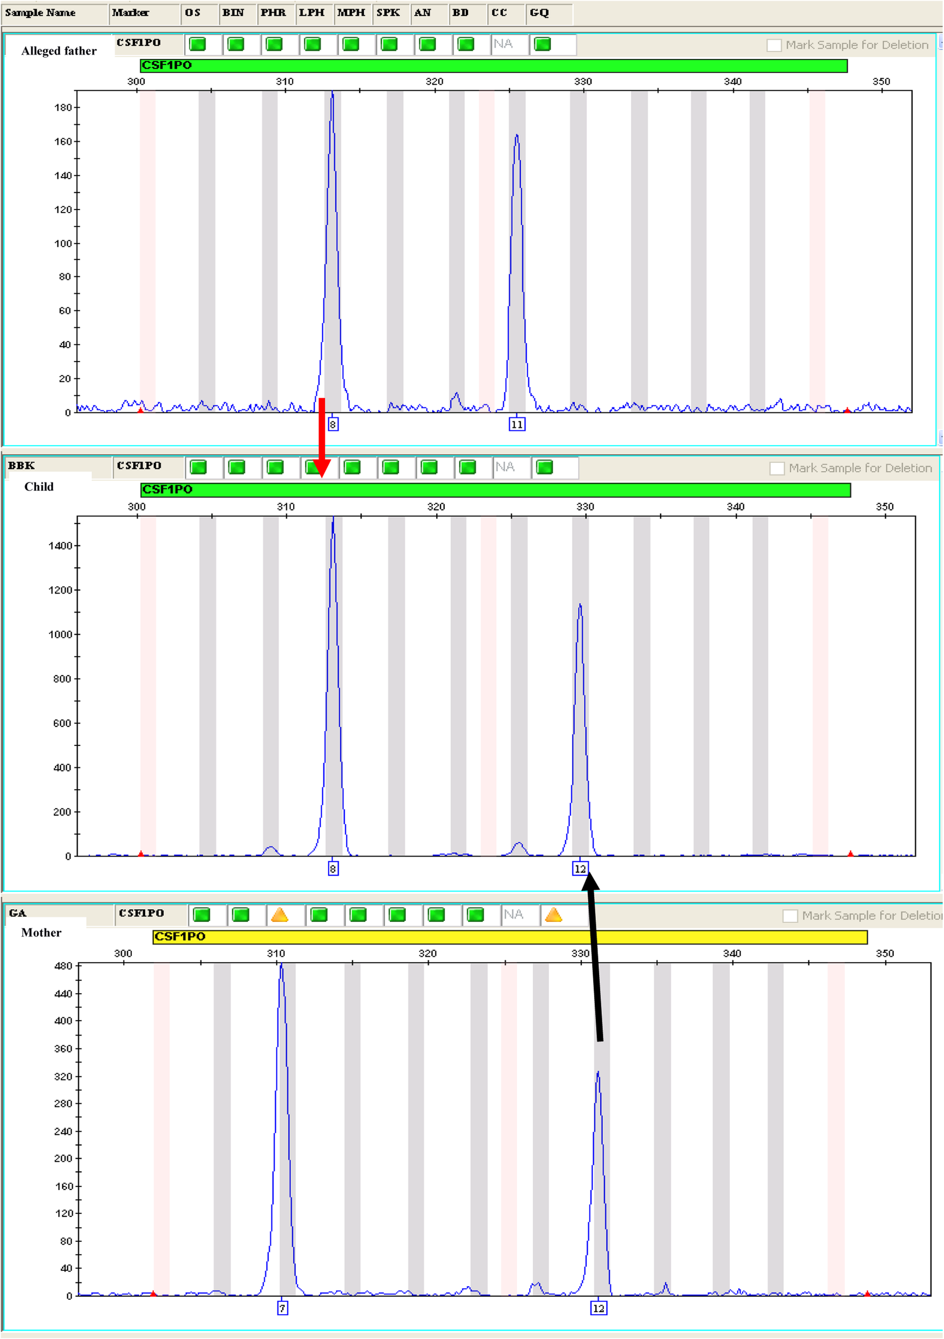Screen dimensions: 944x1339
Task: Click allele label 8 in Alleged father plot
Action: [x=333, y=424]
